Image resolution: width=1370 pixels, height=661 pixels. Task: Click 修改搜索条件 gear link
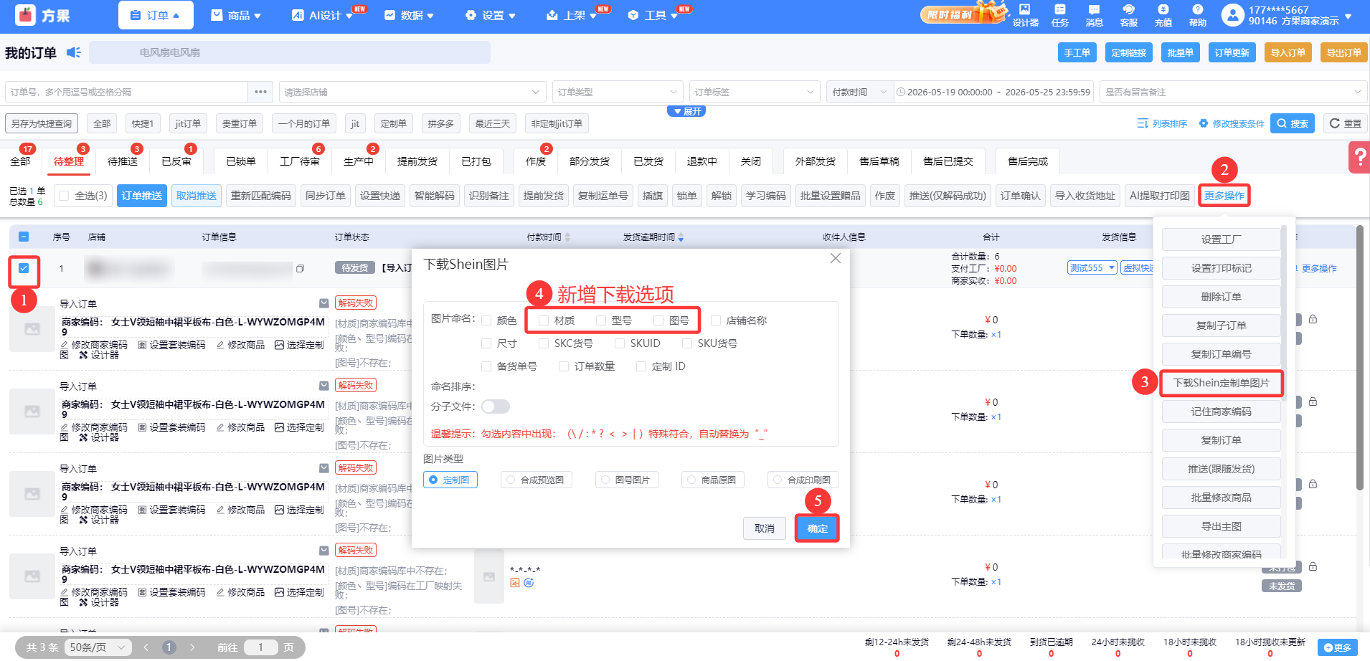[1232, 123]
